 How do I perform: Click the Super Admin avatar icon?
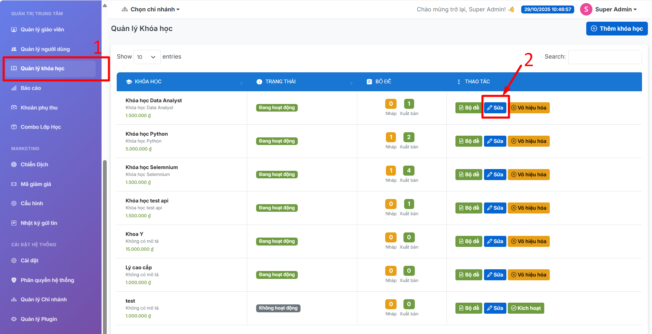point(586,9)
